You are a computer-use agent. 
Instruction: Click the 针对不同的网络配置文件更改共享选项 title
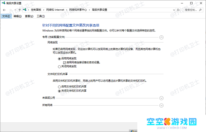coord(71,25)
